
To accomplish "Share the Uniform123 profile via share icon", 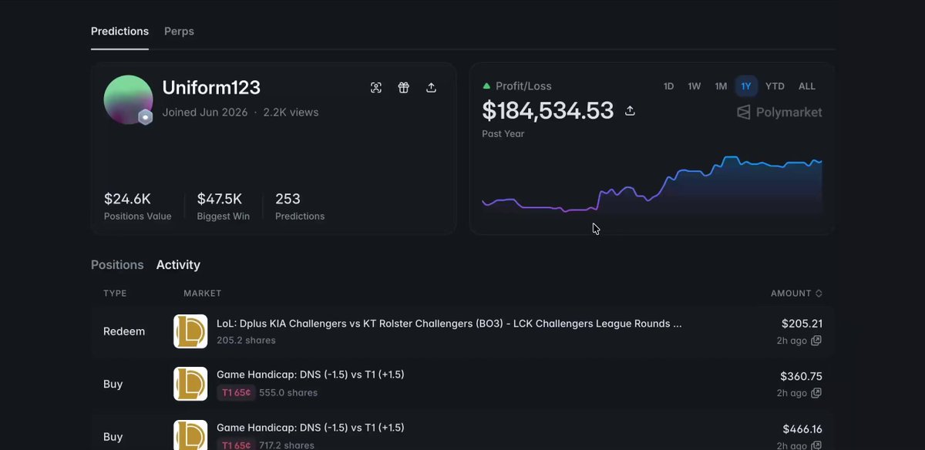I will coord(432,88).
